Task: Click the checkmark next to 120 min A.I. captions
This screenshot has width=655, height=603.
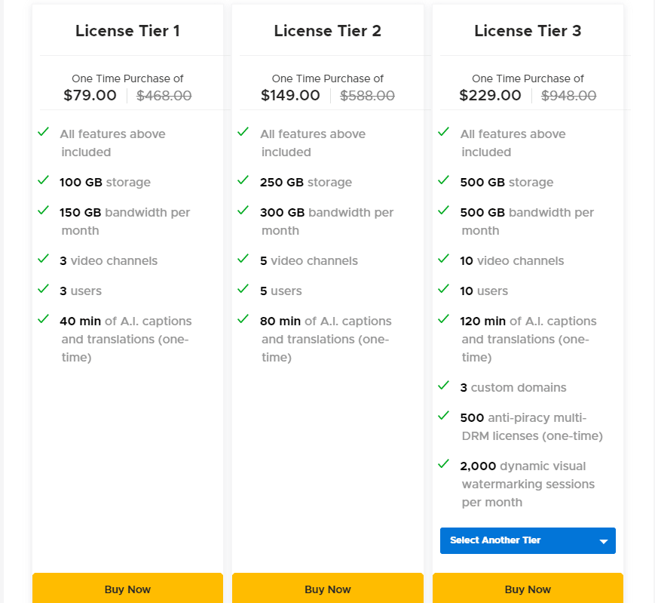Action: [443, 321]
